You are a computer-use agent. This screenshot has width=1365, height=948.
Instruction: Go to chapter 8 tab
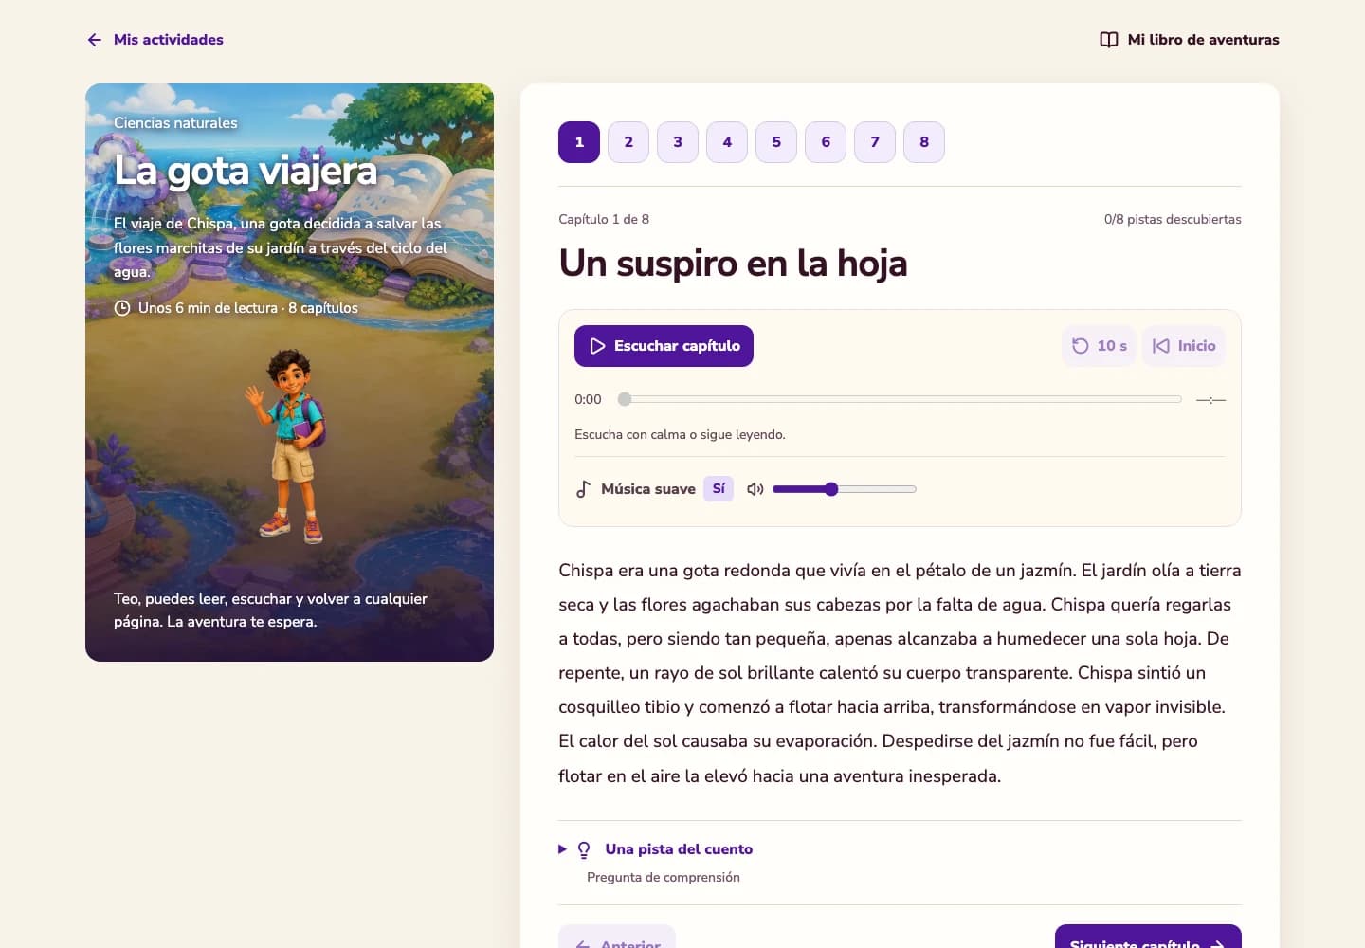pyautogui.click(x=924, y=142)
